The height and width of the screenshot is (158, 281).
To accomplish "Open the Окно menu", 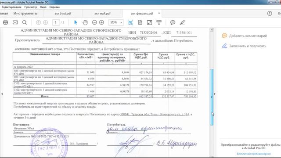I will click(43, 7).
